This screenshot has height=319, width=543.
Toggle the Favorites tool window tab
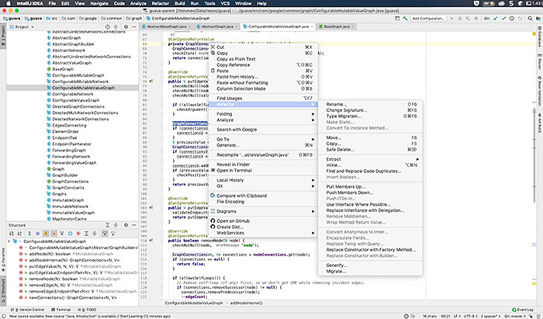point(3,262)
